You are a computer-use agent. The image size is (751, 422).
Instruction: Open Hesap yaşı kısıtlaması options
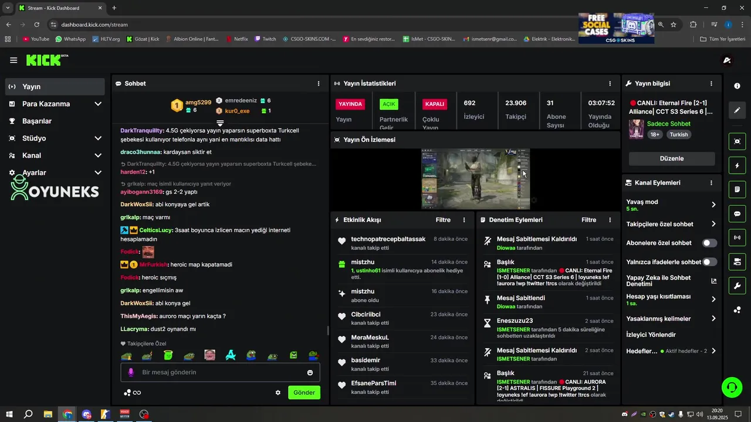[x=713, y=299]
